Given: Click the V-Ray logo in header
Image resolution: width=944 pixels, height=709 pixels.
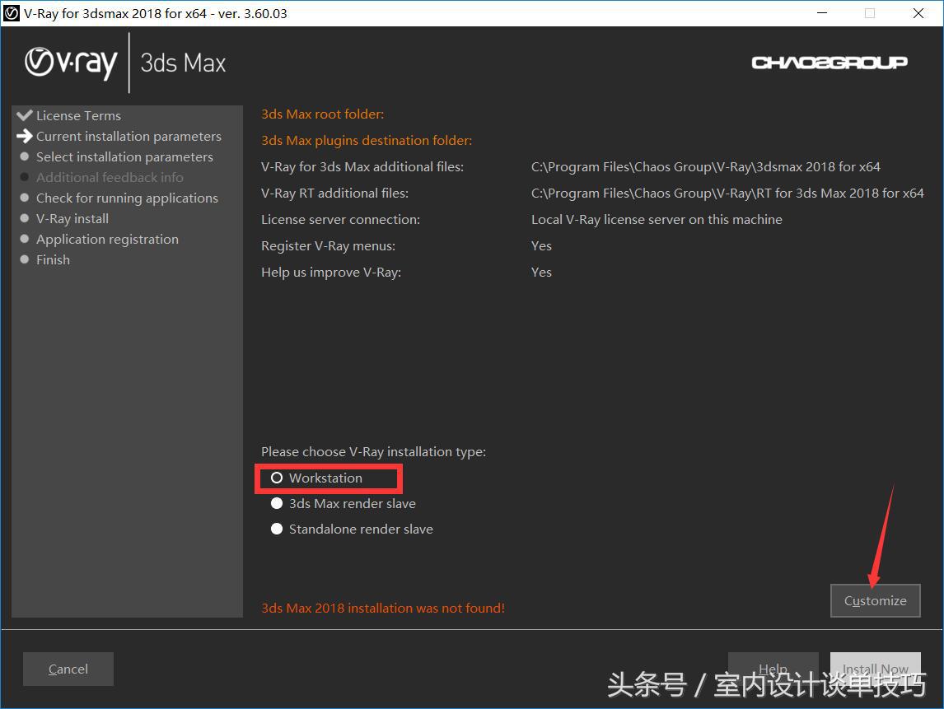Looking at the screenshot, I should pos(71,63).
